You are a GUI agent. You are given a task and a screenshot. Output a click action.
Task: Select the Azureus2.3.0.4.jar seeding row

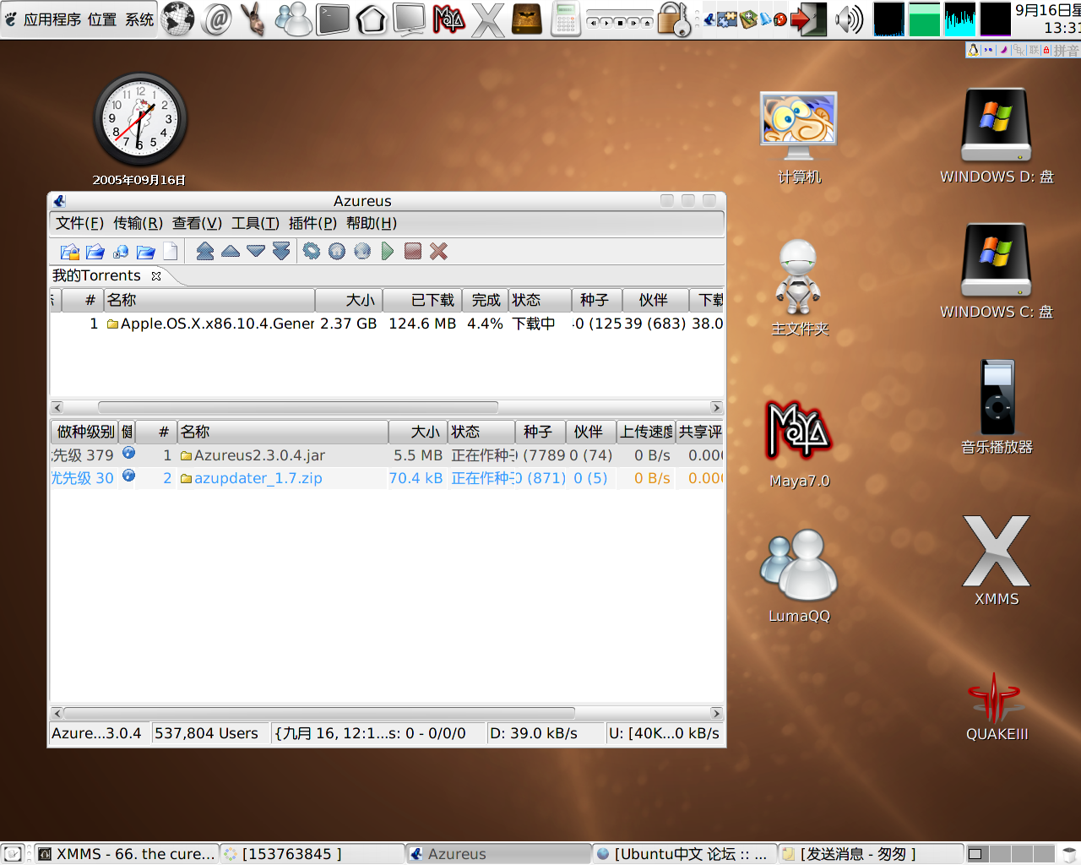pyautogui.click(x=388, y=455)
